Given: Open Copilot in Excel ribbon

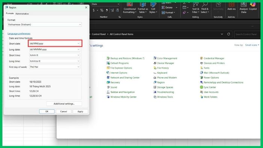Looking at the screenshot, I should coord(253,7).
